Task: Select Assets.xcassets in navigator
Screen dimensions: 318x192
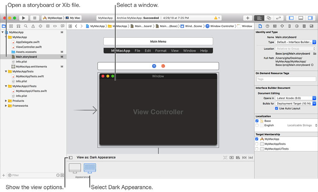Action: click(26, 52)
